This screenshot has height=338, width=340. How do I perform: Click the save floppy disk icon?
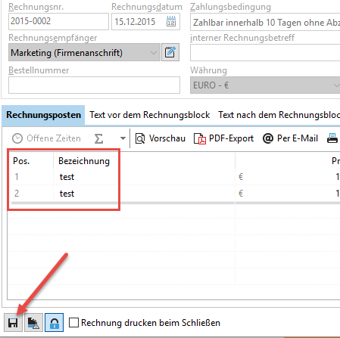pyautogui.click(x=13, y=322)
